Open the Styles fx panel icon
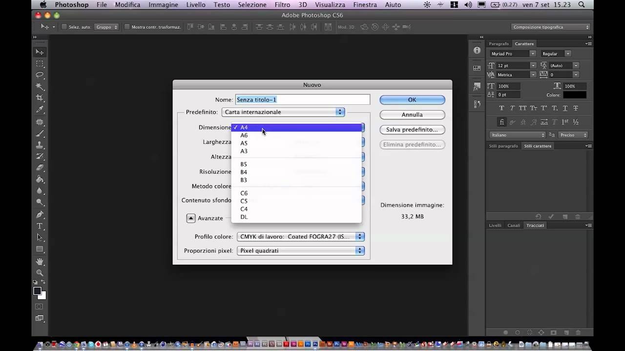 pyautogui.click(x=477, y=86)
